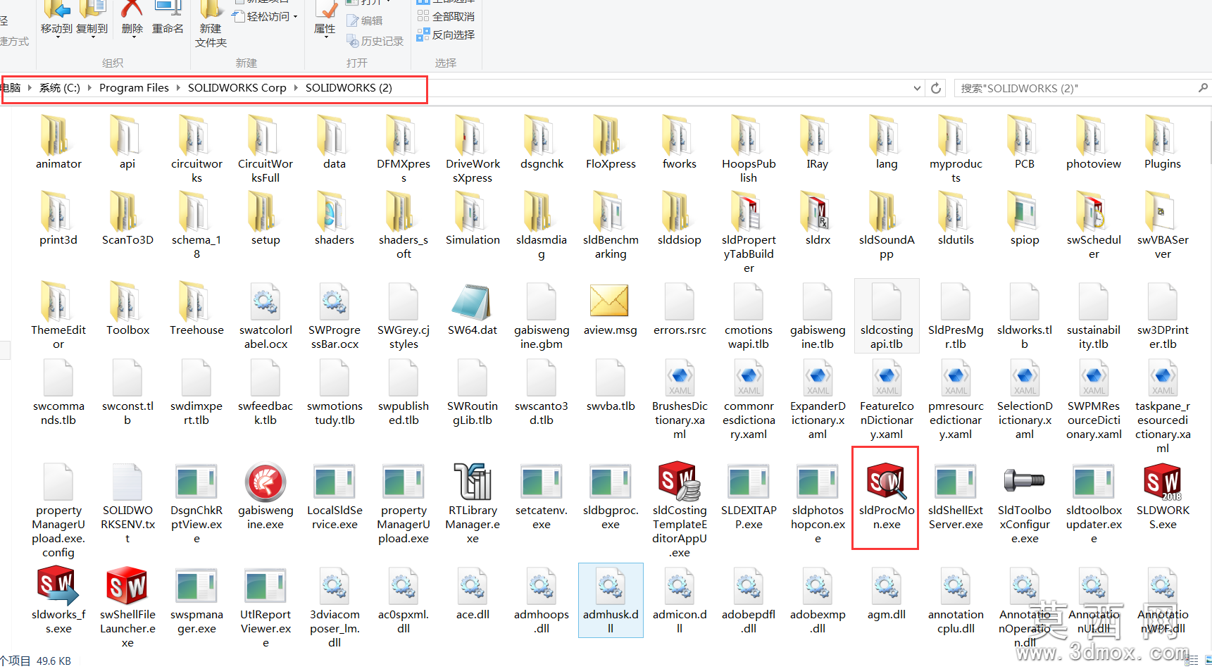Select the gabiswengine.exe icon
Image resolution: width=1212 pixels, height=669 pixels.
tap(265, 482)
